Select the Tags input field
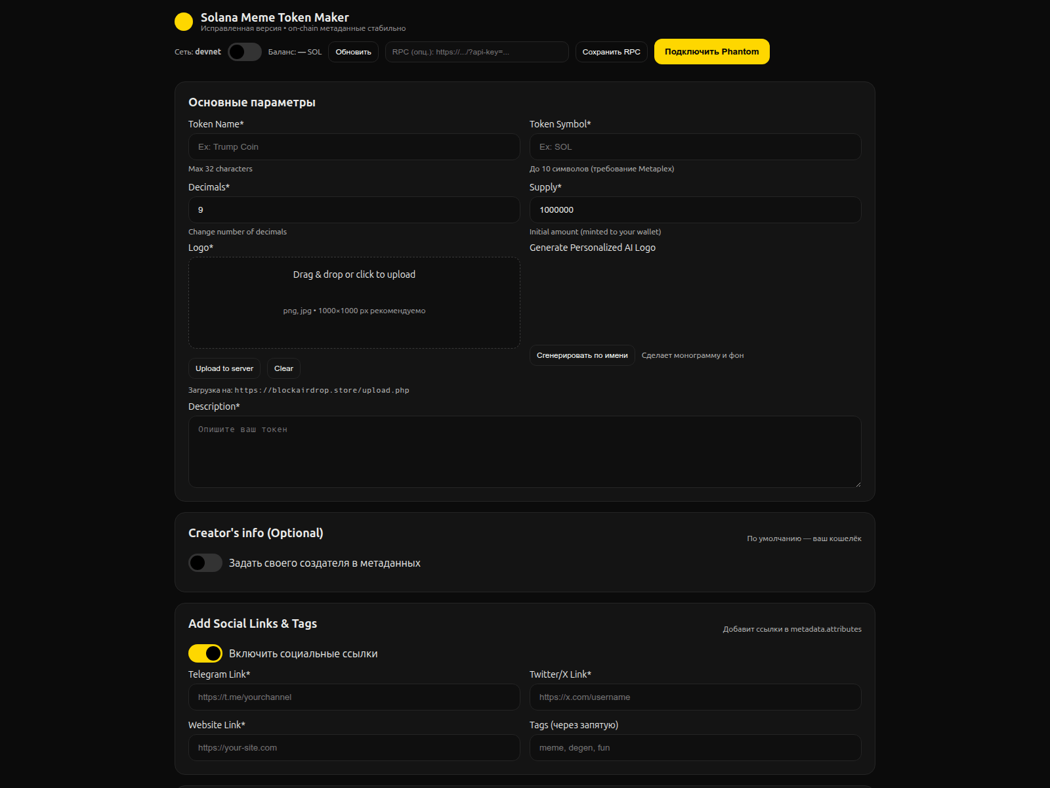The width and height of the screenshot is (1050, 788). [x=695, y=747]
